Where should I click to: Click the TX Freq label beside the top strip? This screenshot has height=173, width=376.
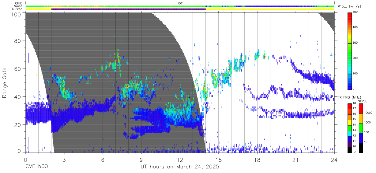tap(17, 9)
